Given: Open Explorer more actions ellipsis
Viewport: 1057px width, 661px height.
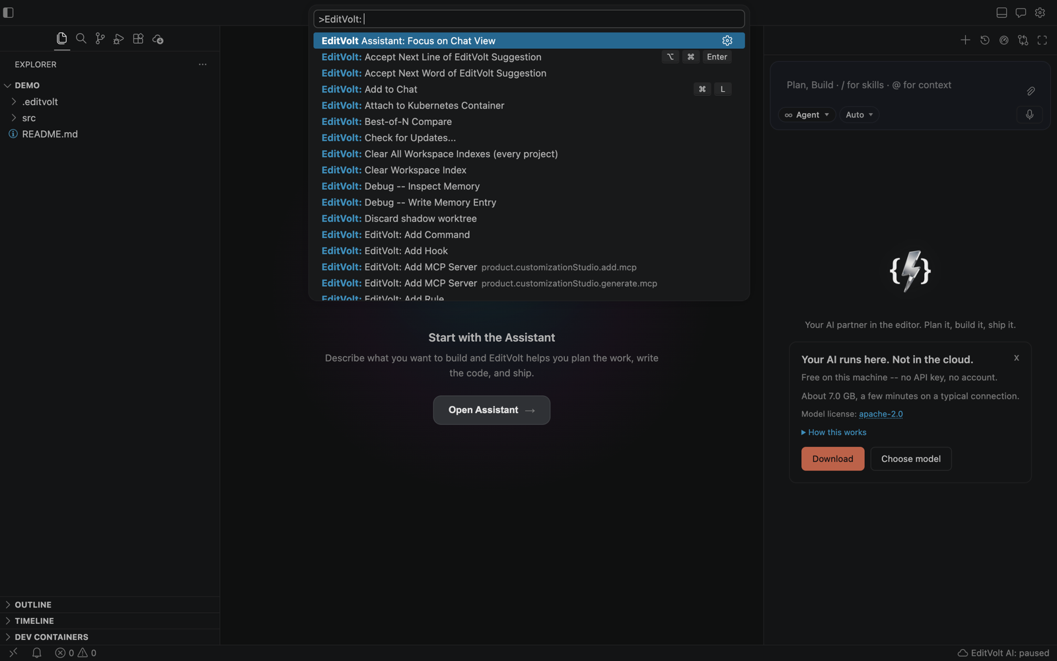Looking at the screenshot, I should pos(203,64).
